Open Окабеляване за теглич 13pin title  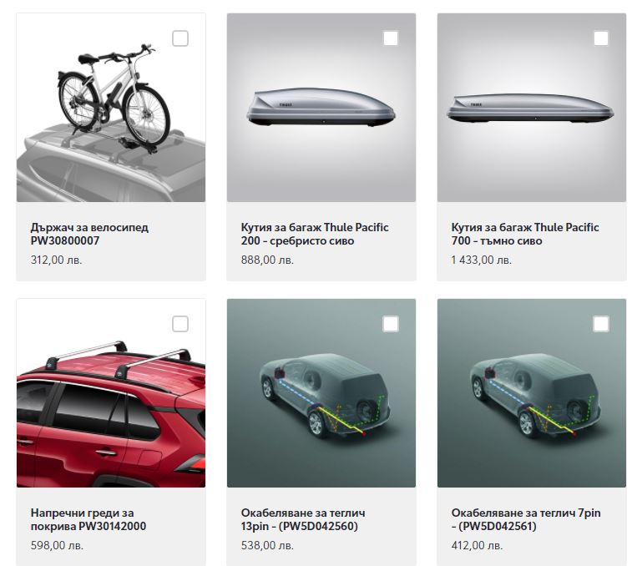click(x=303, y=520)
